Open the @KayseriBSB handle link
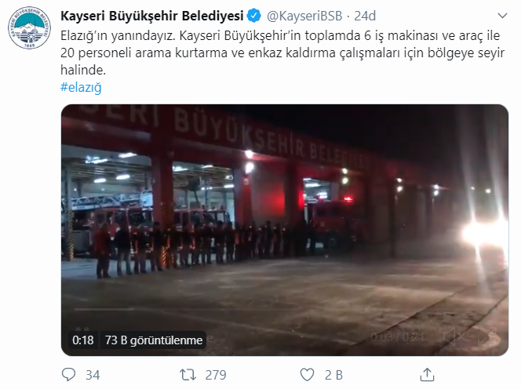Viewport: 521px width, 389px height. point(304,16)
